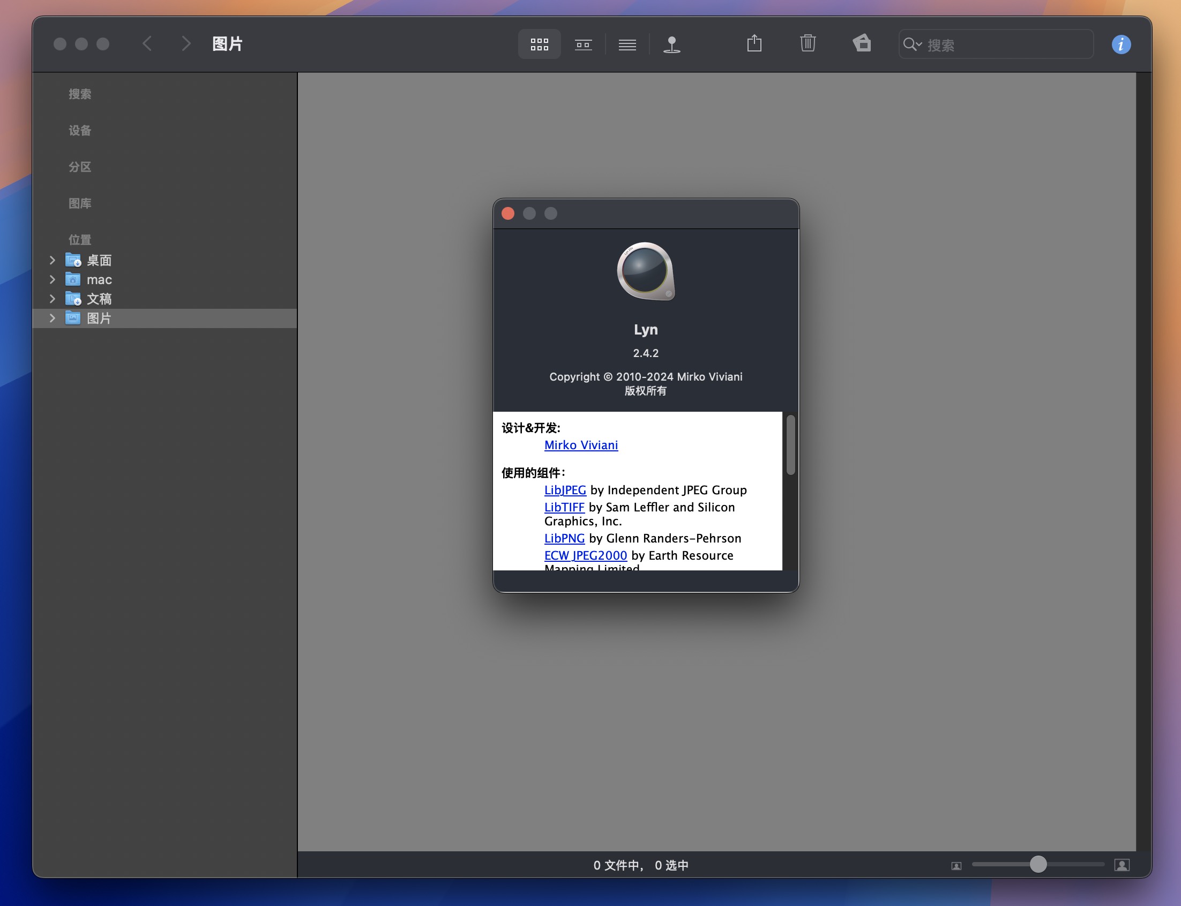Click the tag icon in toolbar
Screen dimensions: 1181x906
click(x=862, y=43)
